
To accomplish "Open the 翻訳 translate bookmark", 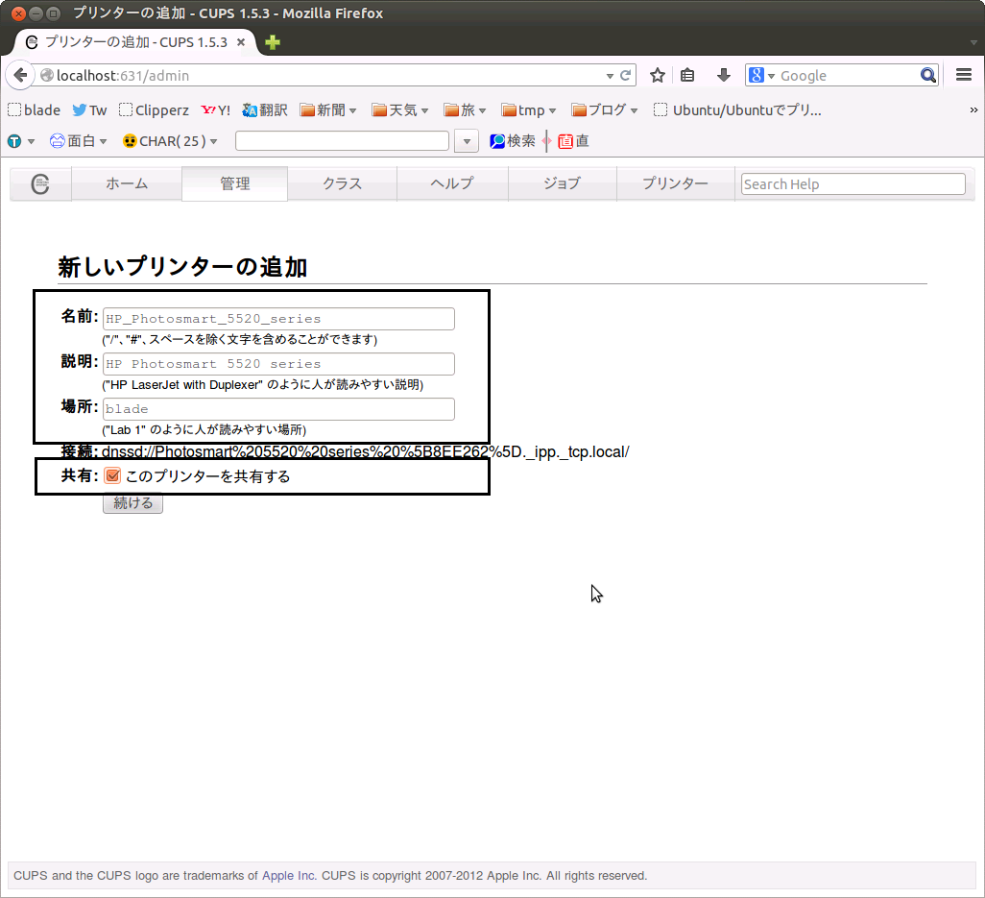I will (264, 110).
